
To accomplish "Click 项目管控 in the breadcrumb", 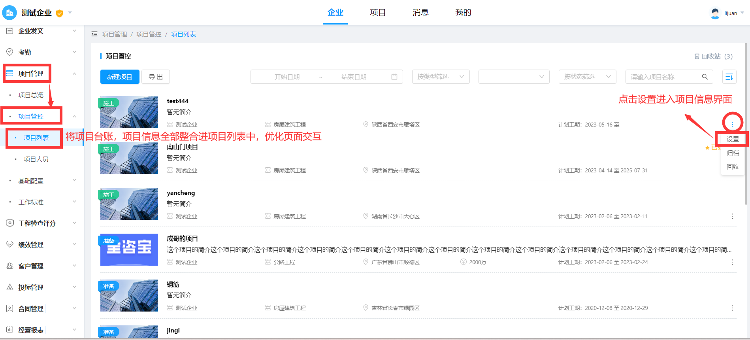I will pos(149,34).
